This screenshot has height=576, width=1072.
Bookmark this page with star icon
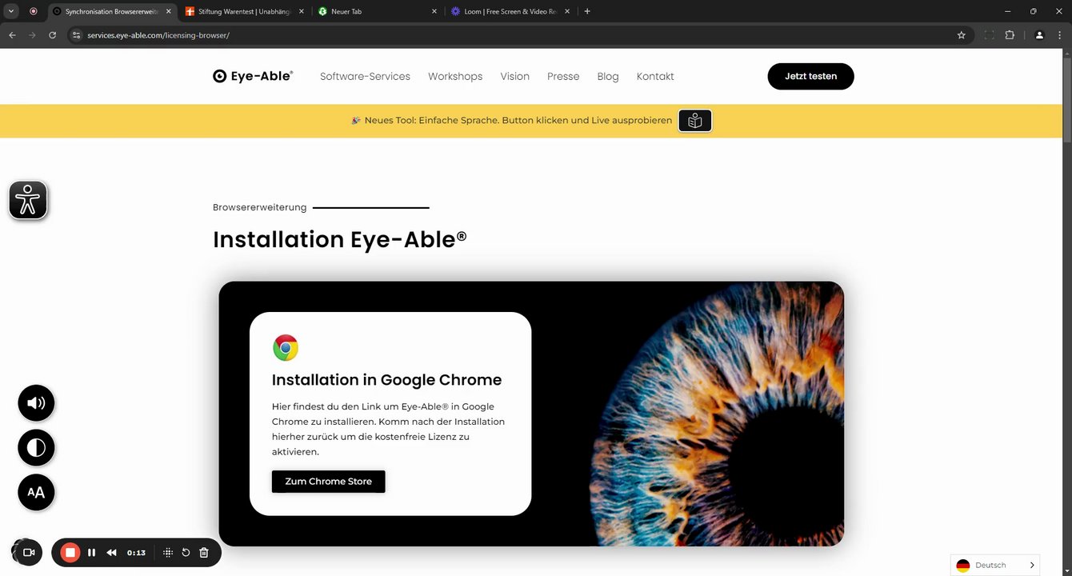(x=962, y=35)
